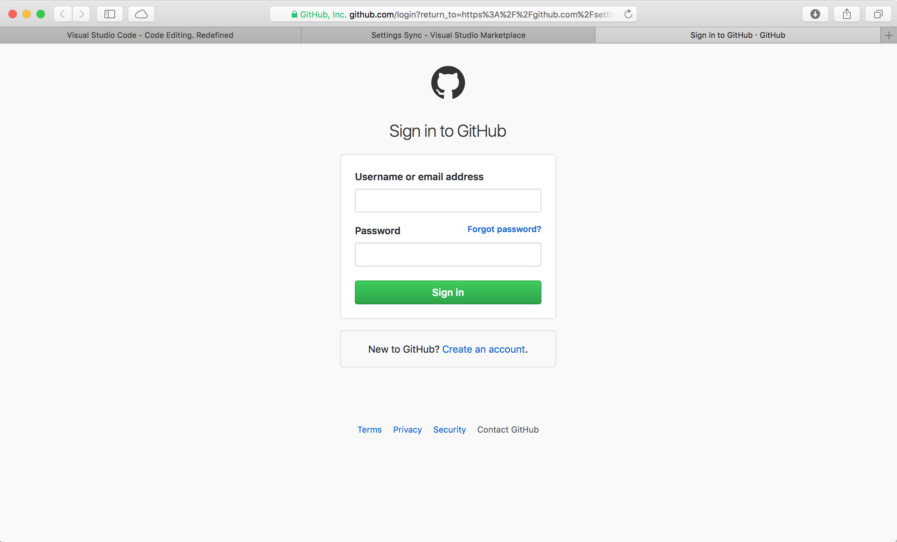Viewport: 897px width, 542px height.
Task: Click the GitHub Octocat logo icon
Action: tap(448, 83)
